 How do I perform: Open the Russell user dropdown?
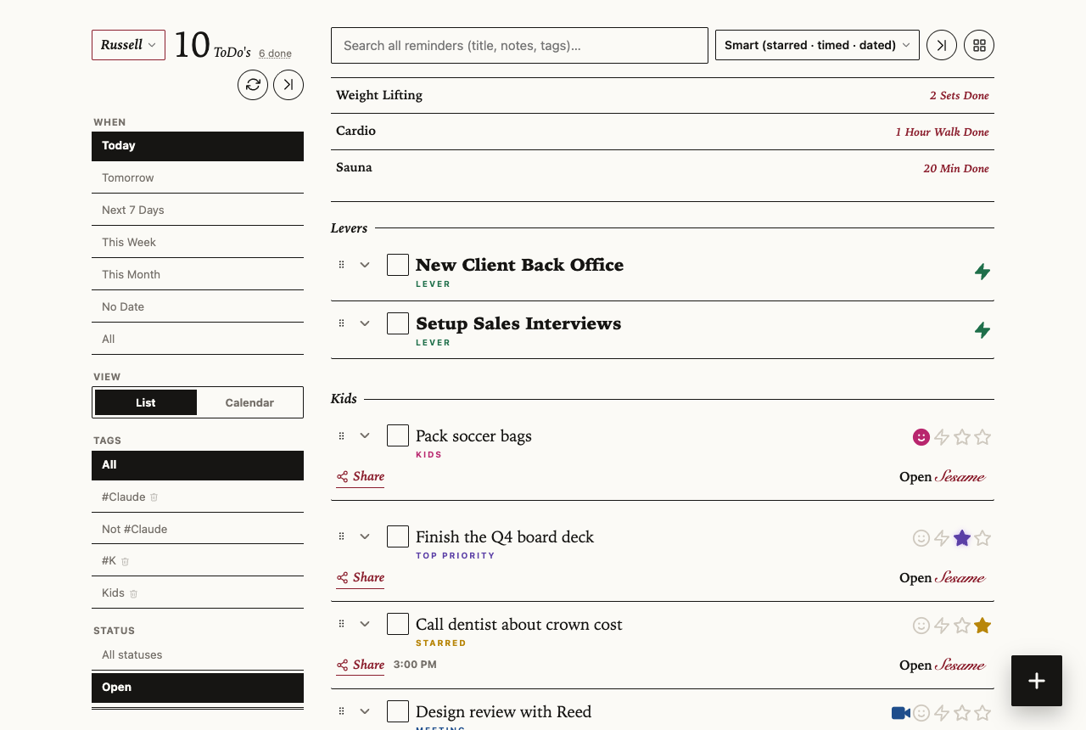tap(128, 45)
